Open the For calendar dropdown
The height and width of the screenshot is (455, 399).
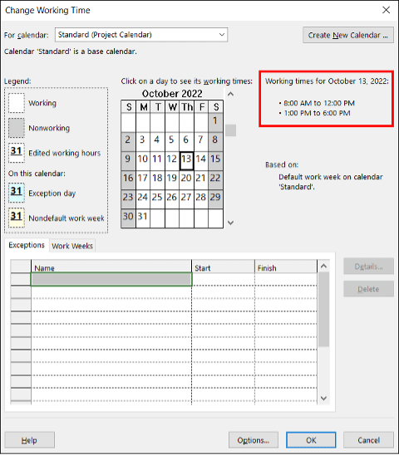(x=141, y=35)
